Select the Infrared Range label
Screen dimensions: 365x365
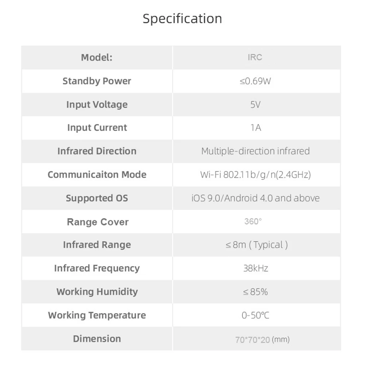(x=97, y=245)
